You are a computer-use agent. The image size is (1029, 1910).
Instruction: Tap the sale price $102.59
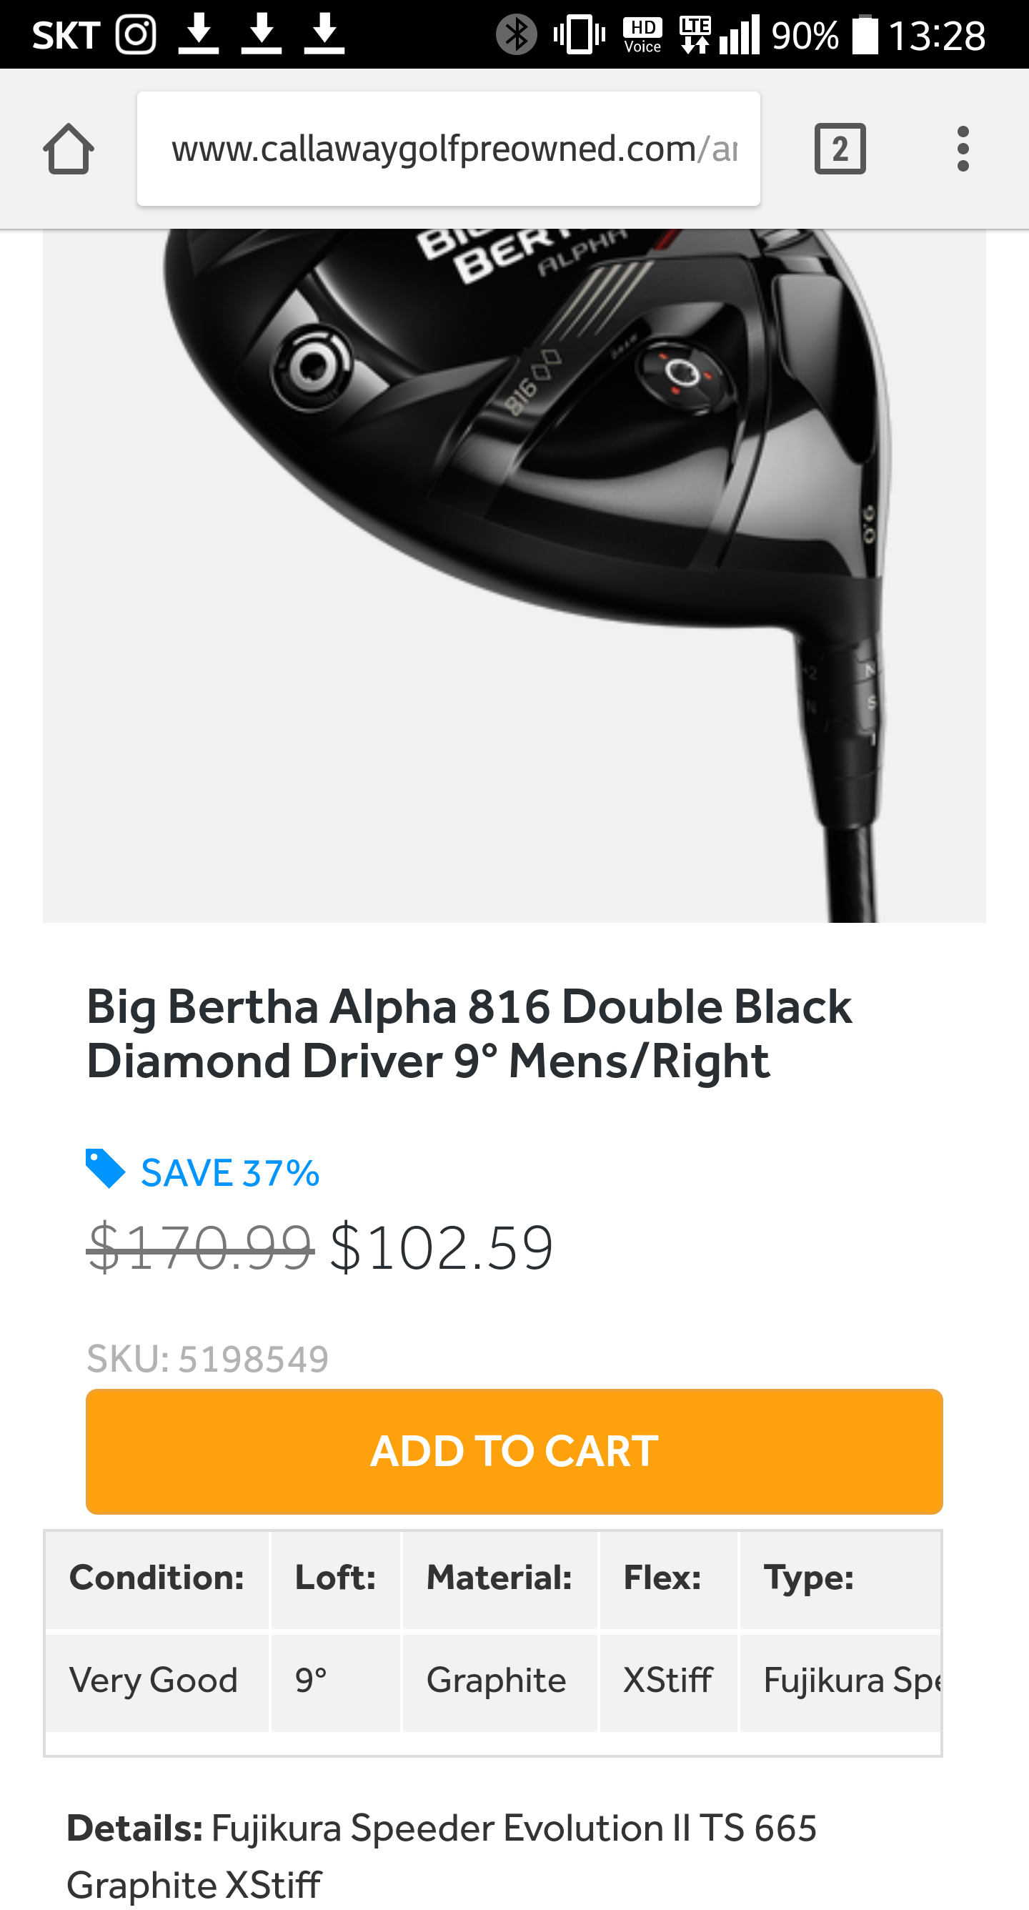coord(441,1247)
